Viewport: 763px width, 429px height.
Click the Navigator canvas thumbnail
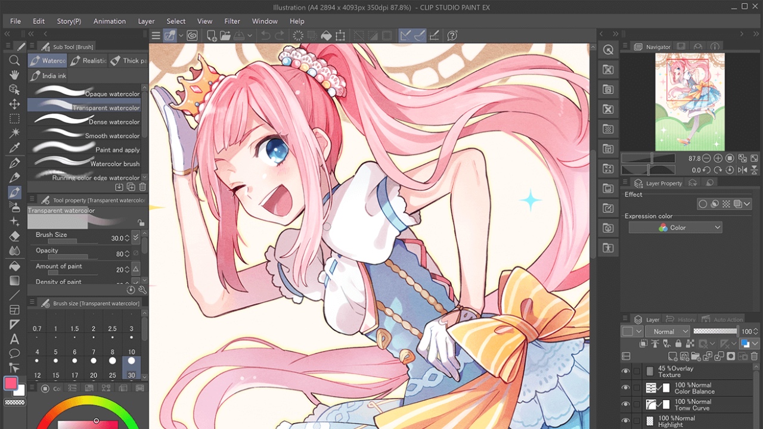(690, 102)
